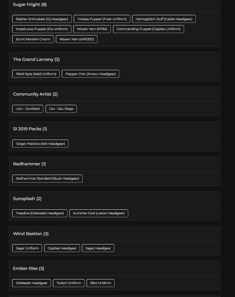Viewport: 235px width, 297px height.
Task: Click Impetuous Puppet (Ela Uniform) tag
Action: [x=42, y=29]
